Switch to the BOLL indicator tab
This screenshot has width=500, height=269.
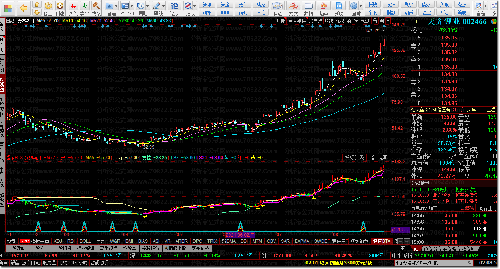click(x=85, y=241)
